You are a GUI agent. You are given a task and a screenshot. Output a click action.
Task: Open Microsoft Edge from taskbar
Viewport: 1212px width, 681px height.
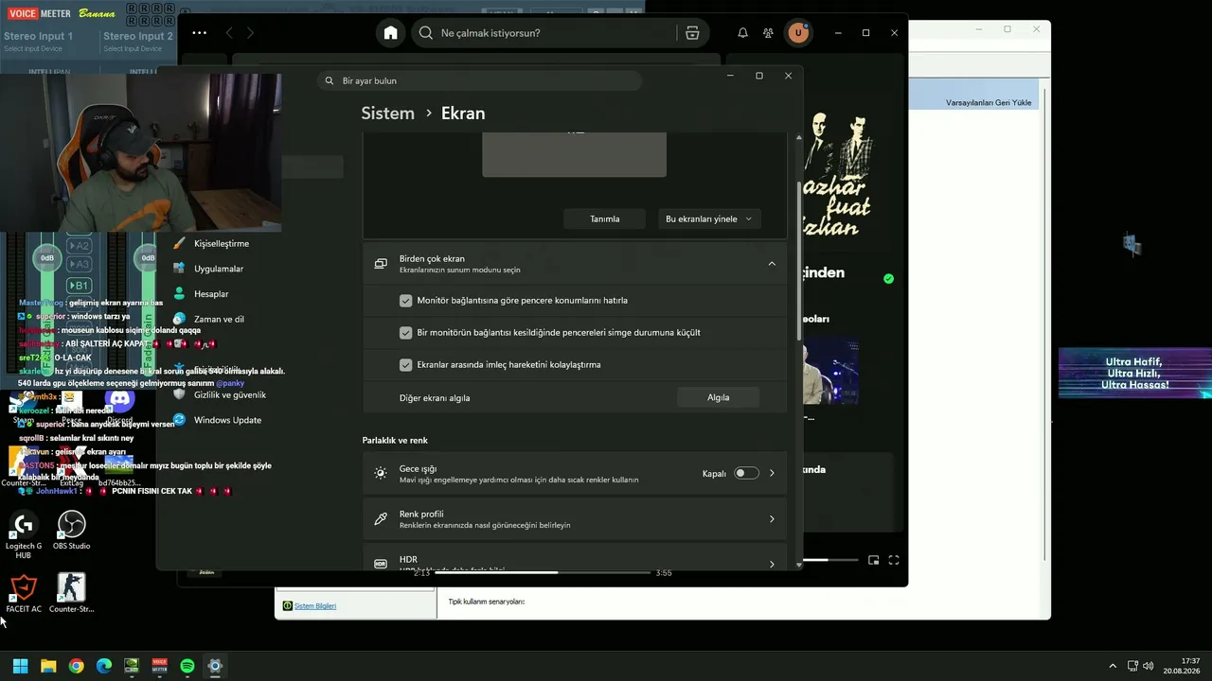click(104, 666)
